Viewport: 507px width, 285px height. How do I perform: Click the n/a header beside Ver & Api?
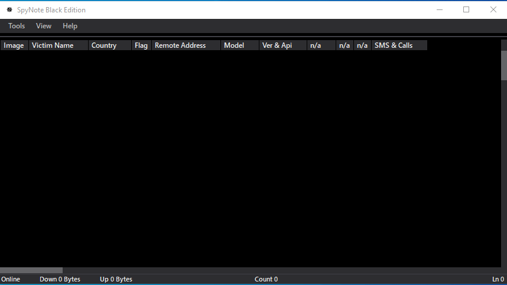(321, 45)
